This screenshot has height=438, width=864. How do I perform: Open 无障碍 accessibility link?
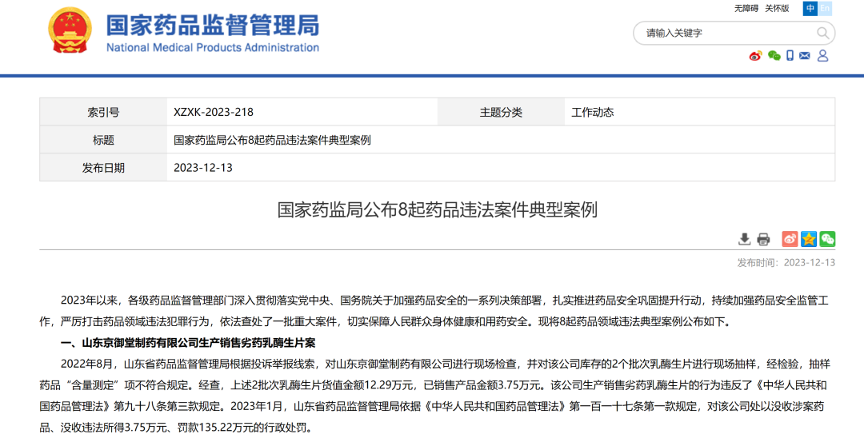click(x=746, y=8)
